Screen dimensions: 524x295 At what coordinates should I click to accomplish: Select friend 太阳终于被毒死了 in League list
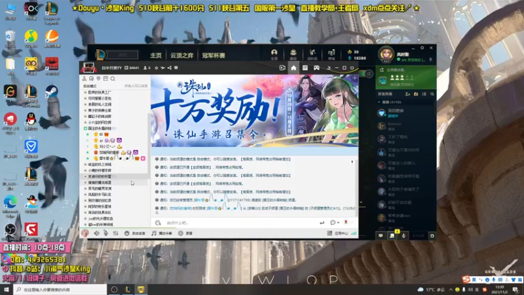coord(405,191)
